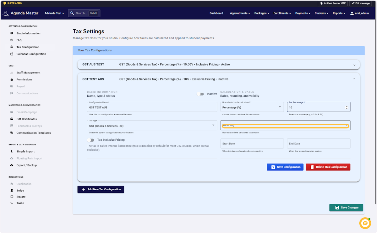Go to the Dashboard
The height and width of the screenshot is (233, 377).
[x=216, y=13]
